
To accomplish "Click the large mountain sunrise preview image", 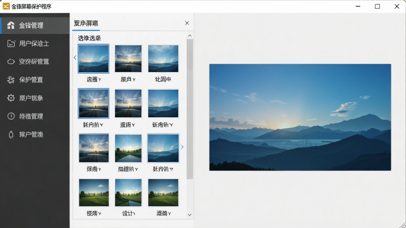I will point(300,117).
